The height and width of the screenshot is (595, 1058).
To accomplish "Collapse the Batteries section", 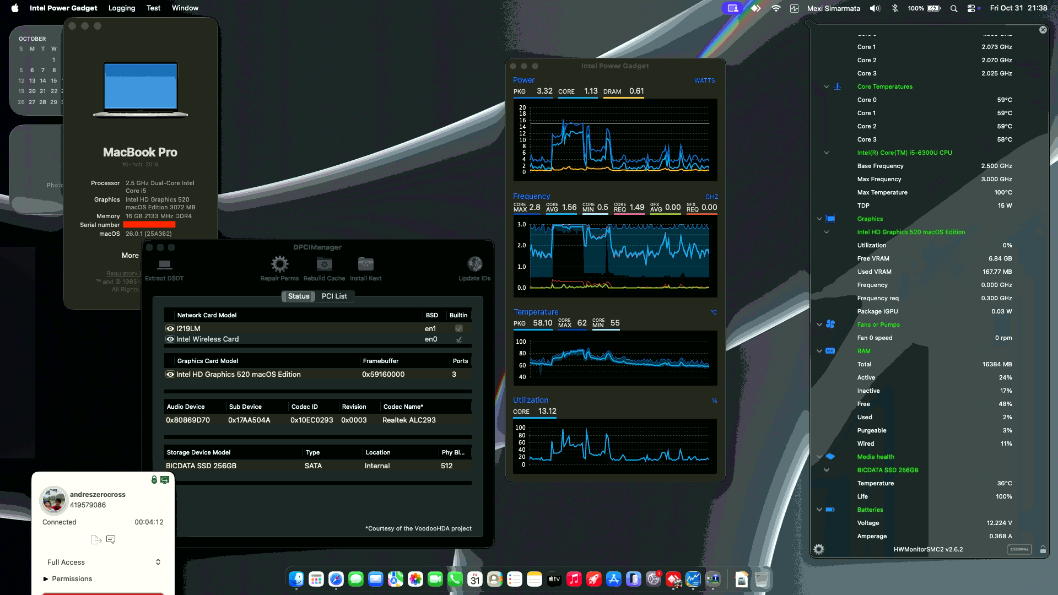I will (819, 510).
